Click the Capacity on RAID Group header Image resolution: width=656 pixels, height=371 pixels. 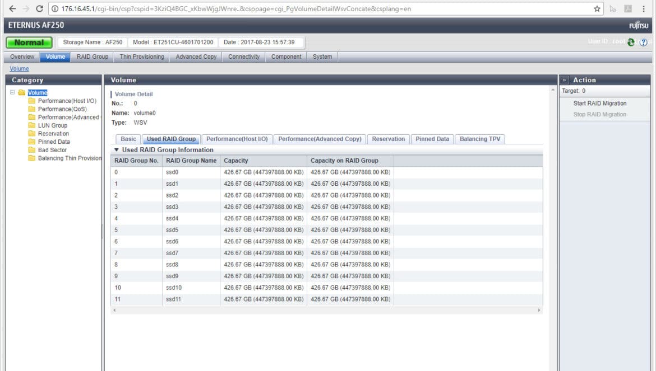[x=350, y=161]
